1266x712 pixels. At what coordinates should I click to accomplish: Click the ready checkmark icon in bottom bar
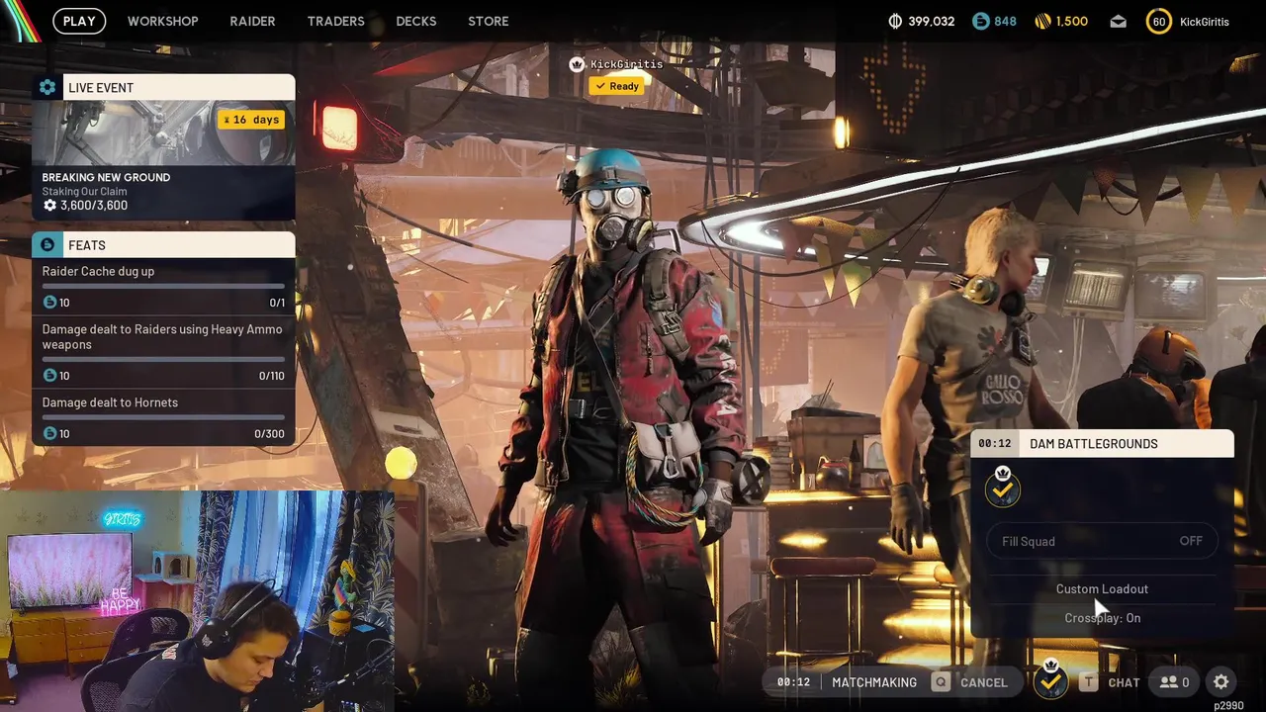pos(1051,679)
